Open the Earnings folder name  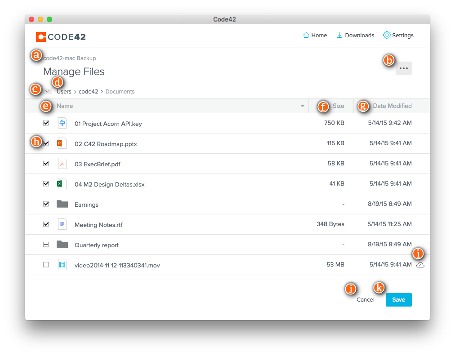(x=86, y=205)
